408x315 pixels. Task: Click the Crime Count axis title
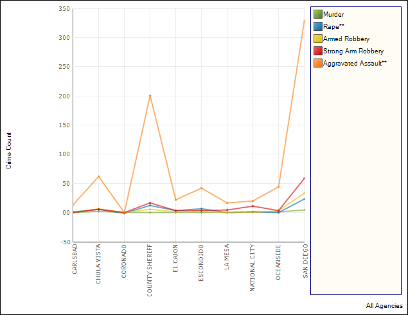pos(9,150)
